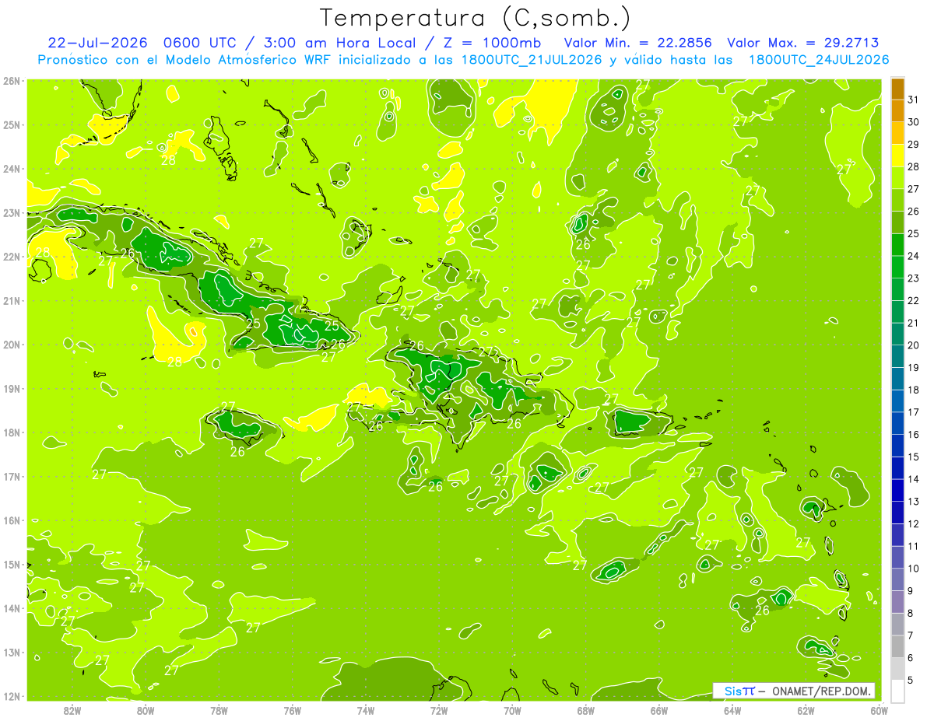934x721 pixels.
Task: Click the '18N' latitude axis label
Action: (12, 432)
